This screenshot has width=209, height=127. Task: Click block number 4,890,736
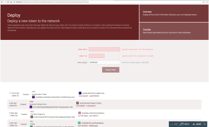14,116
